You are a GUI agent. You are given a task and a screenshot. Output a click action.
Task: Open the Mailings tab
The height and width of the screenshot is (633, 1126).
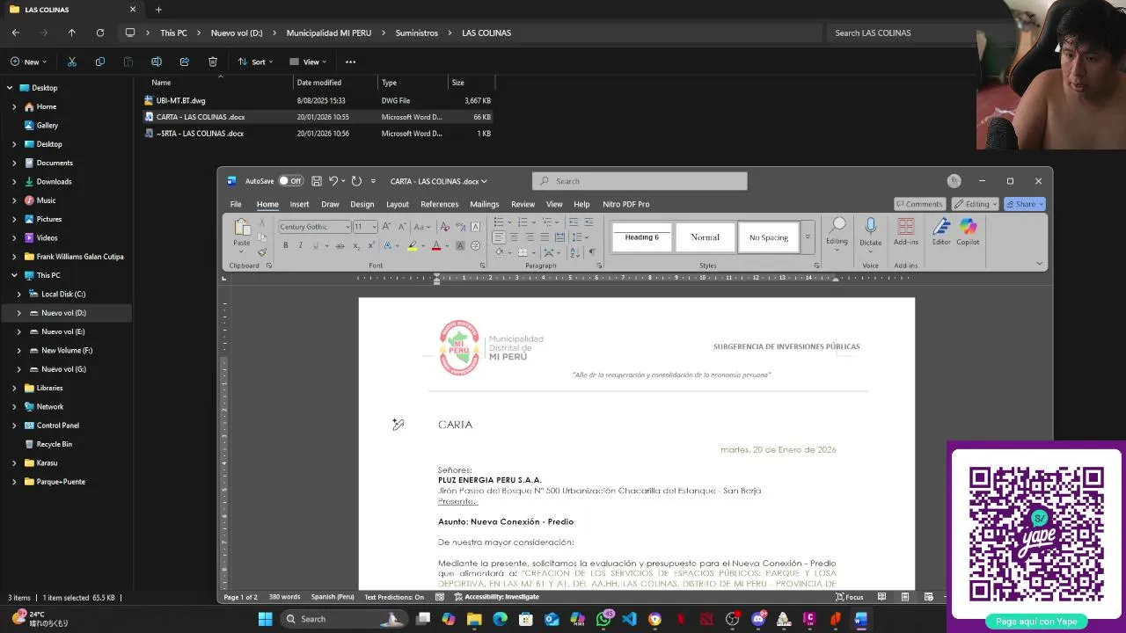pos(484,204)
